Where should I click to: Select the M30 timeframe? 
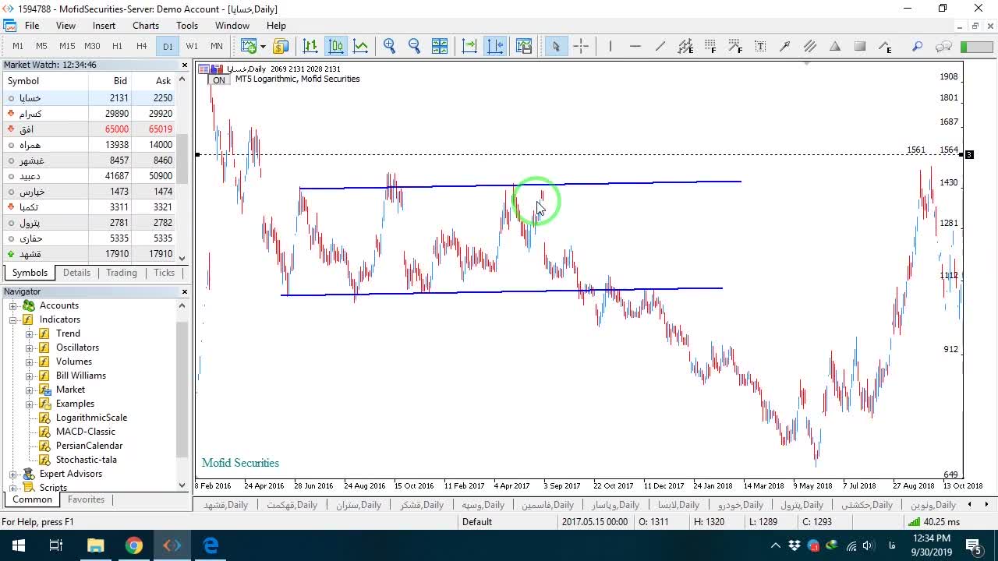92,46
